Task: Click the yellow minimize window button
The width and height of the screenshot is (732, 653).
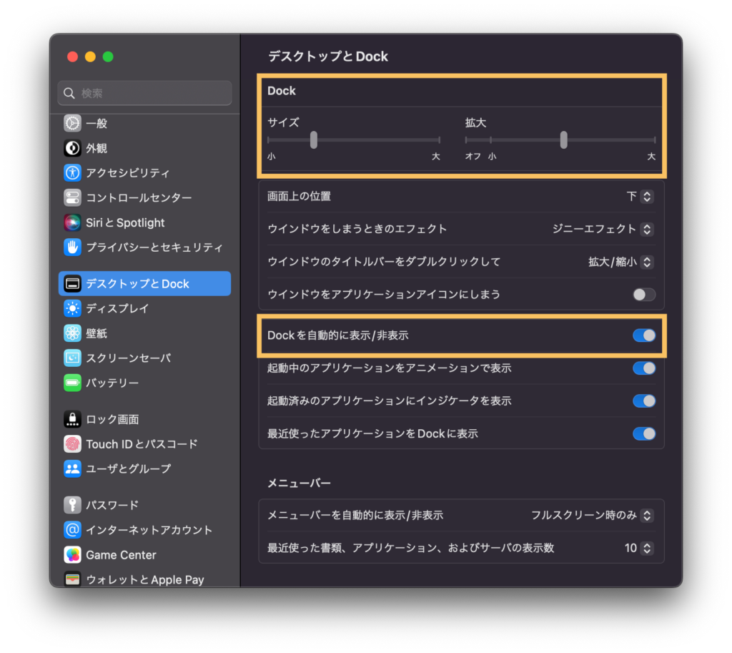Action: pyautogui.click(x=90, y=57)
